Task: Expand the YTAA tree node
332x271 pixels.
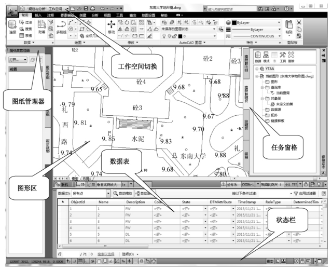Action: pyautogui.click(x=257, y=69)
